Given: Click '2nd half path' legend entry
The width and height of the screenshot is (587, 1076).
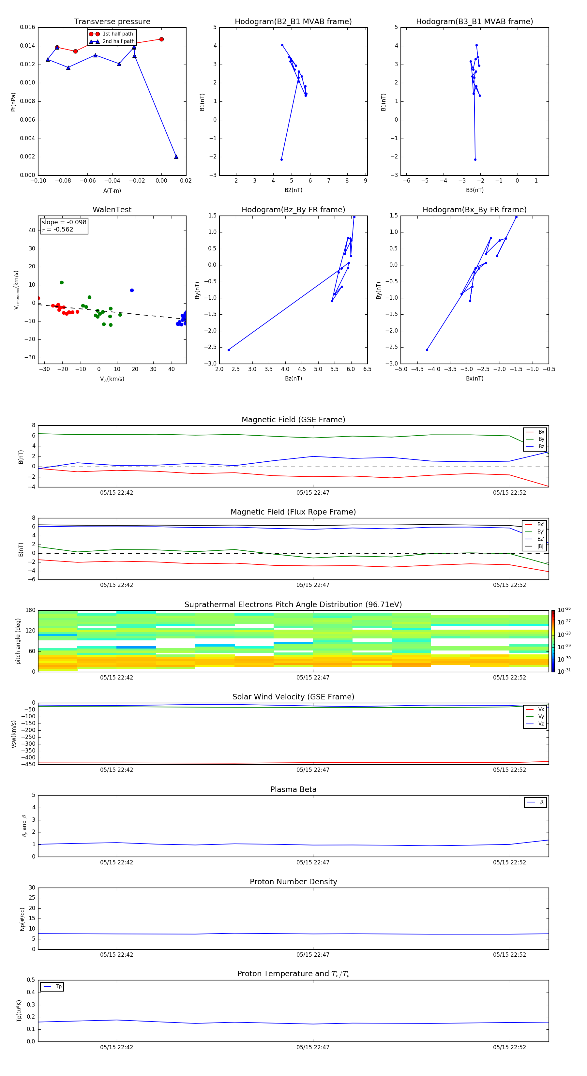Looking at the screenshot, I should point(112,41).
